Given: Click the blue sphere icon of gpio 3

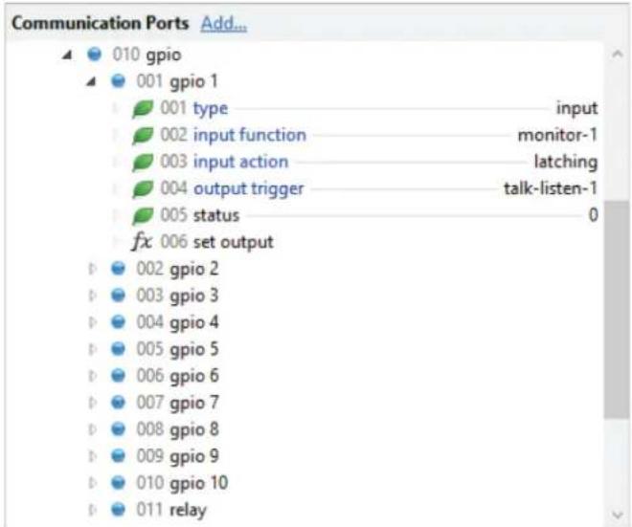Looking at the screenshot, I should tap(118, 295).
